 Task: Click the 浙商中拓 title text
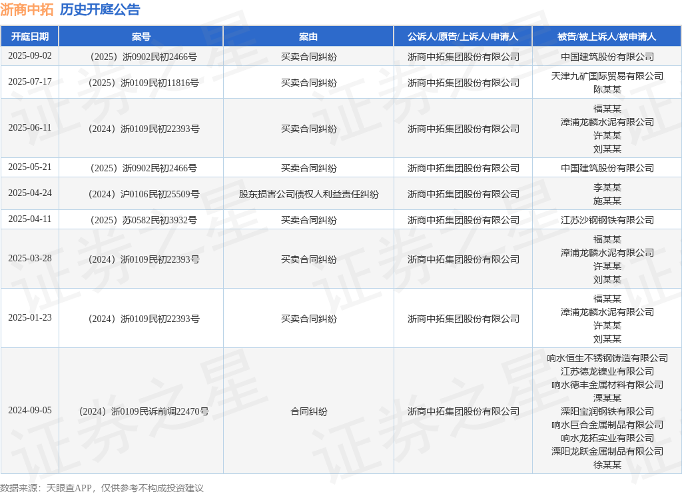pos(27,9)
